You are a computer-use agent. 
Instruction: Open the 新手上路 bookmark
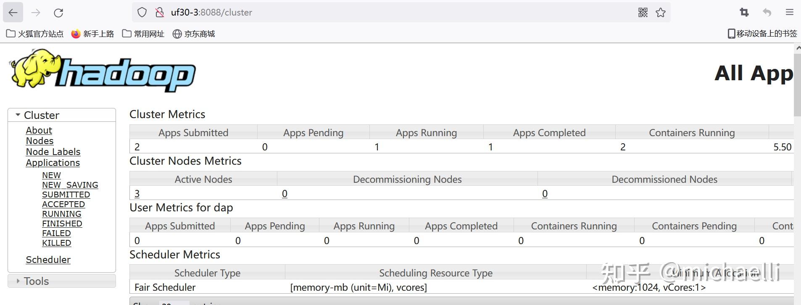pyautogui.click(x=93, y=34)
